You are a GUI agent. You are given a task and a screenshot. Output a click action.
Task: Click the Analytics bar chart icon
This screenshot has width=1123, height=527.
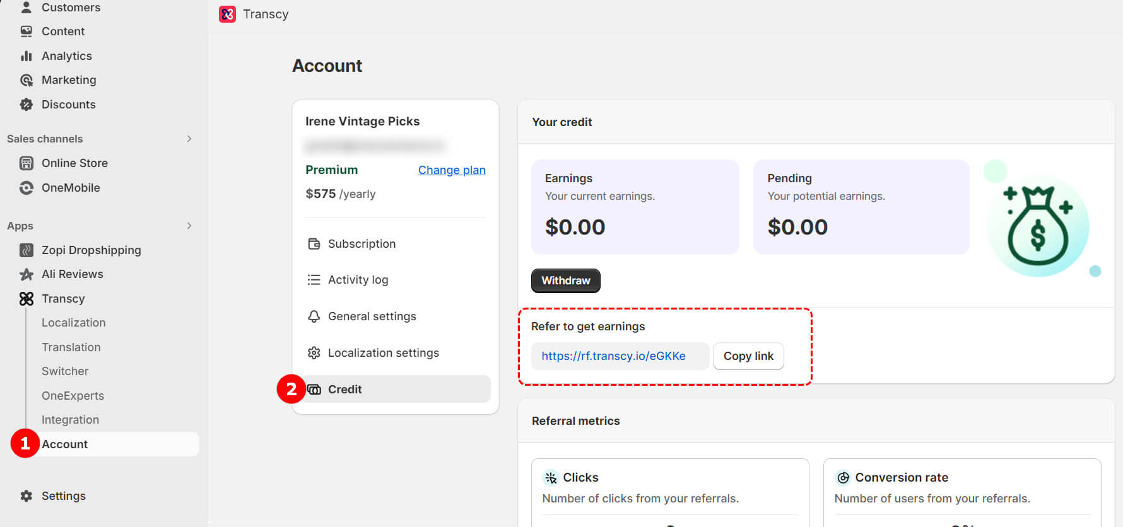[x=26, y=56]
